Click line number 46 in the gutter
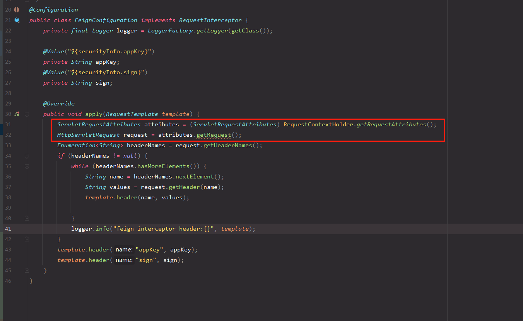This screenshot has height=321, width=523. tap(8, 281)
